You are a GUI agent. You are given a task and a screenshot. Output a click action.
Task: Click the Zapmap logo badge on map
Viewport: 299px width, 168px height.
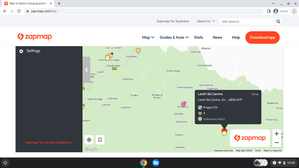250,138
